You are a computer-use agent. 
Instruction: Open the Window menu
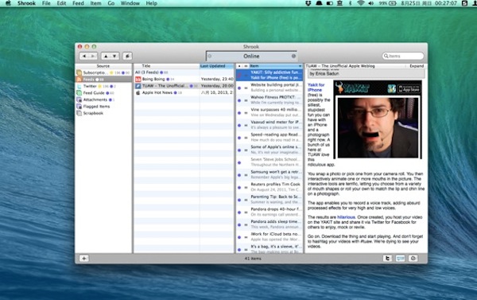coord(130,3)
